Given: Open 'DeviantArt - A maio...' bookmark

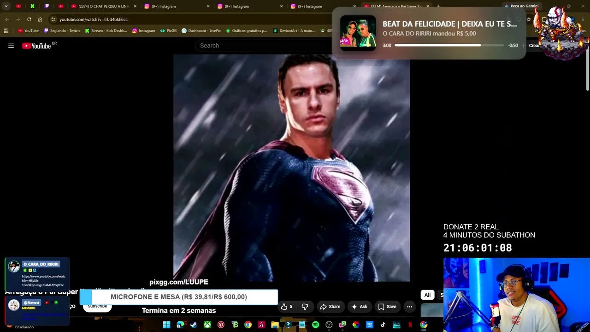Looking at the screenshot, I should tap(293, 31).
